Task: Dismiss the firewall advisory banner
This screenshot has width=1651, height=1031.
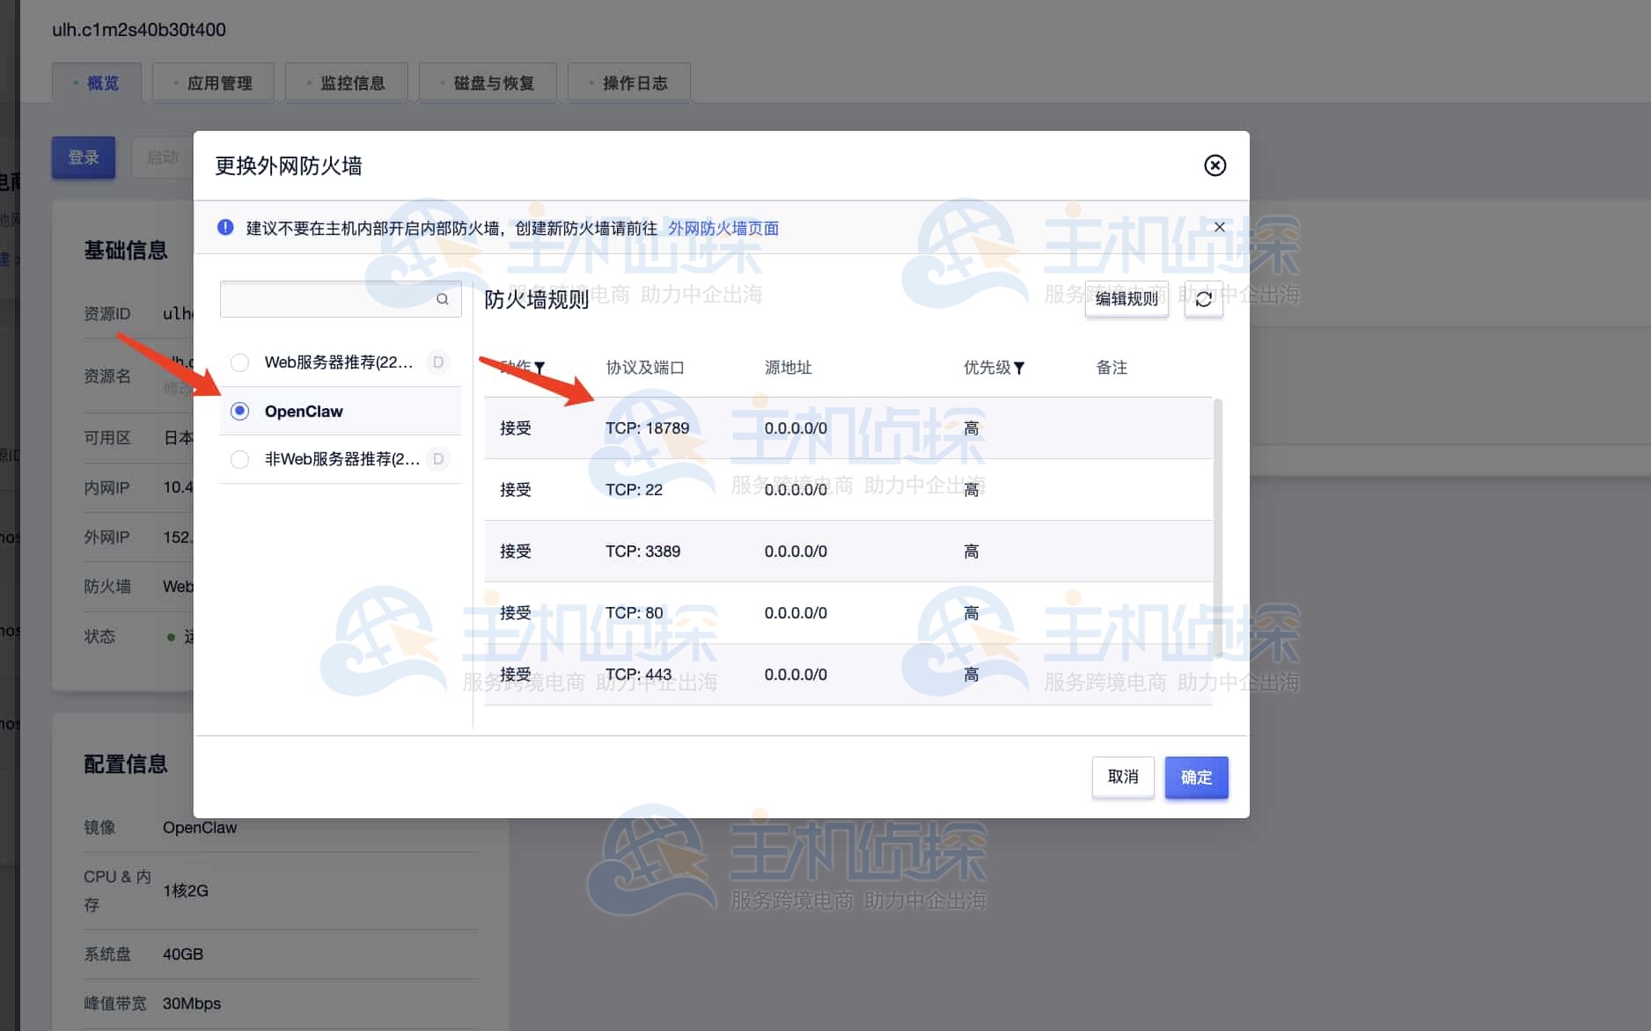Action: point(1219,227)
